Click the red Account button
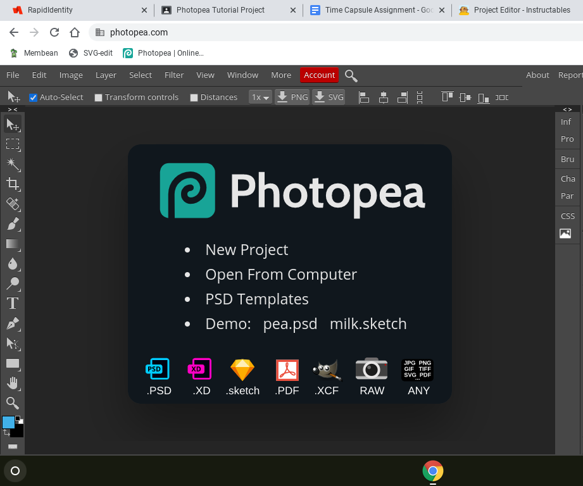Image resolution: width=583 pixels, height=486 pixels. 320,75
